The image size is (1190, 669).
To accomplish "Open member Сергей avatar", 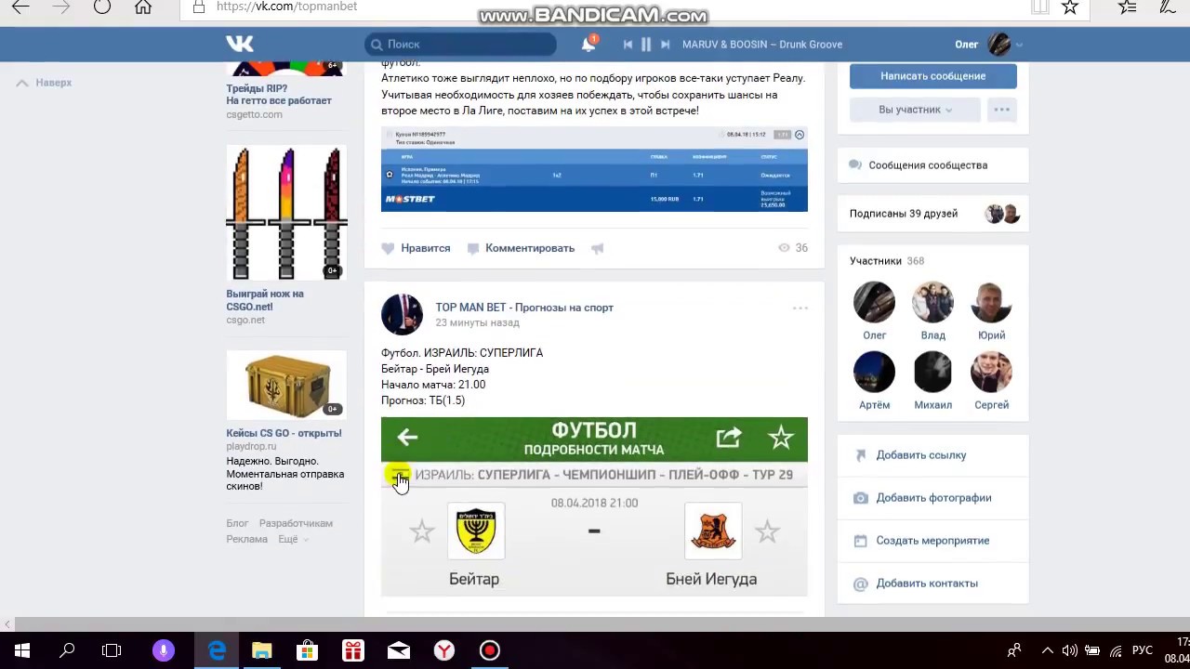I will (991, 373).
